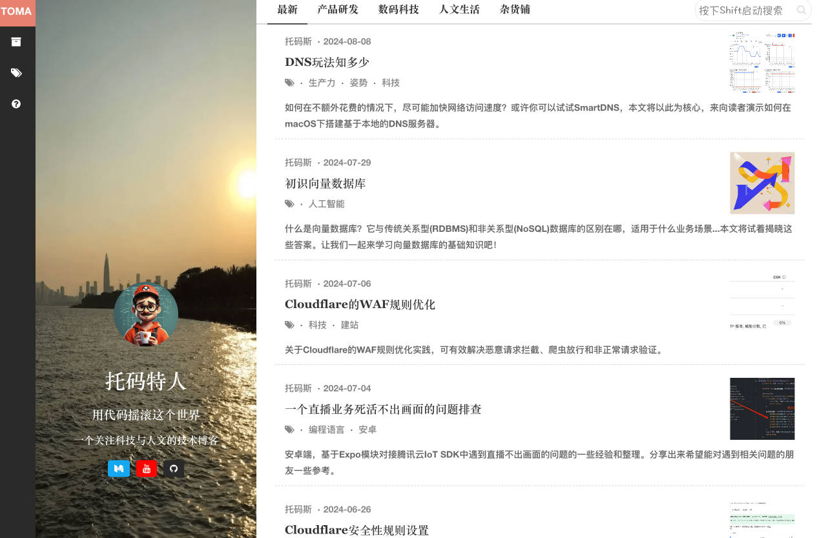The width and height of the screenshot is (817, 538).
Task: Select the 人工智能 tag link
Action: click(326, 203)
